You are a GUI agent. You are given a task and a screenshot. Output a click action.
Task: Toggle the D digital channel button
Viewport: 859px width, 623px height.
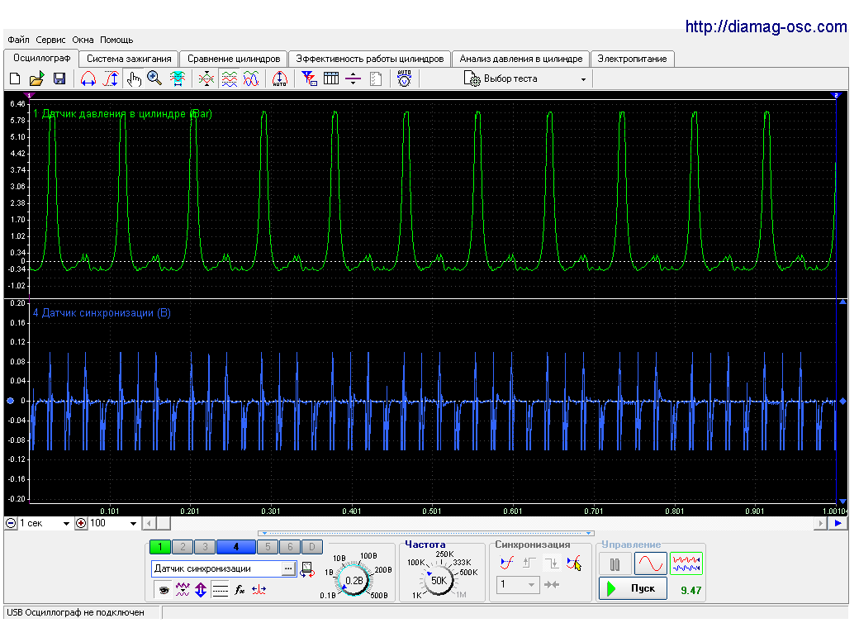pyautogui.click(x=311, y=546)
